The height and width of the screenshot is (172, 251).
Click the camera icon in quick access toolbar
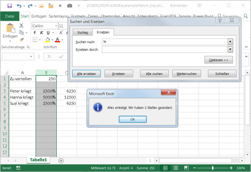tap(70, 6)
